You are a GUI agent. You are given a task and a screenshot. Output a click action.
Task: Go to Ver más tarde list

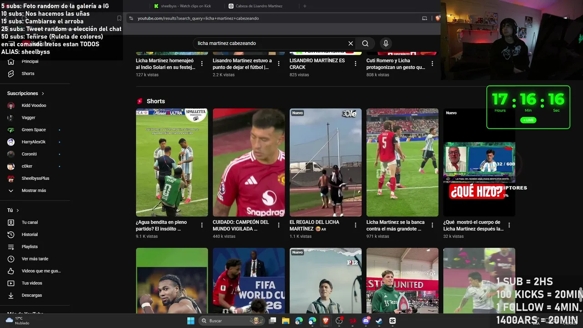click(35, 259)
